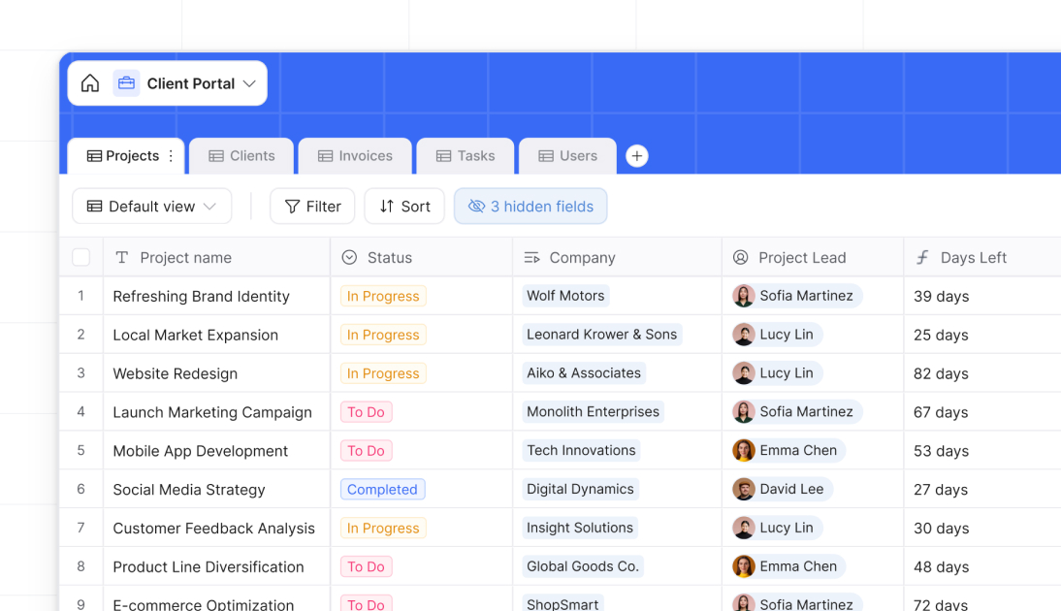Switch to the Invoices tab

pyautogui.click(x=355, y=156)
